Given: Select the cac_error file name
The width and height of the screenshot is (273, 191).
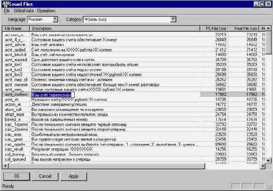Looking at the screenshot, I should pos(13,135).
